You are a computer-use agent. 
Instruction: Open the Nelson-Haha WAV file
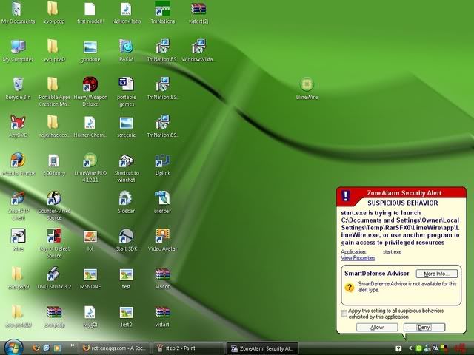pos(127,12)
